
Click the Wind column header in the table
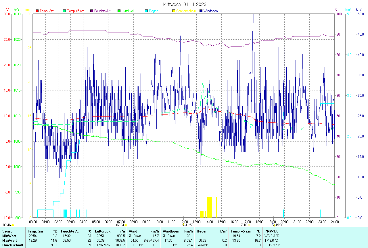[133, 231]
